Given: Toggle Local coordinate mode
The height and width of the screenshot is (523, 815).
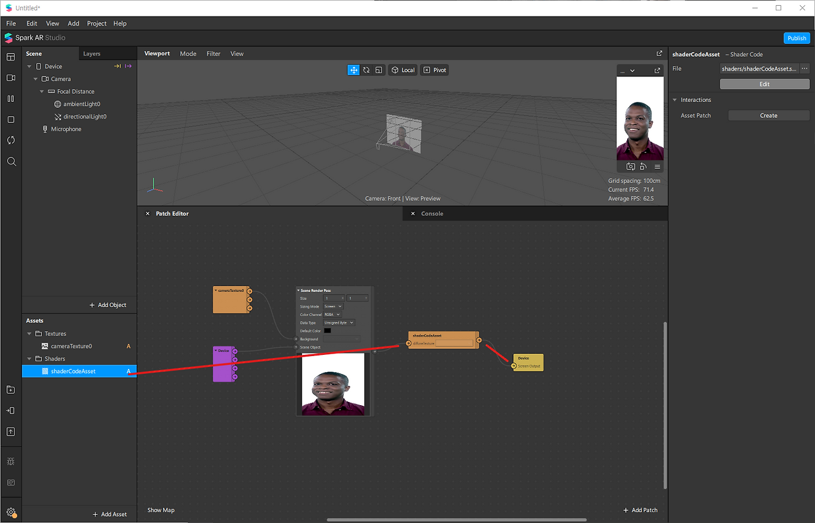Looking at the screenshot, I should coord(403,70).
